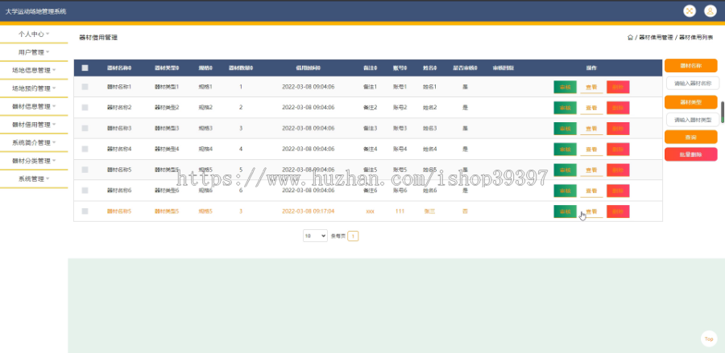Sort table by 器材数量 column header
The width and height of the screenshot is (725, 353).
[241, 68]
